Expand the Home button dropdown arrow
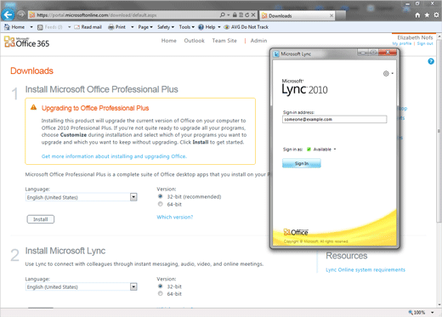 (31, 27)
